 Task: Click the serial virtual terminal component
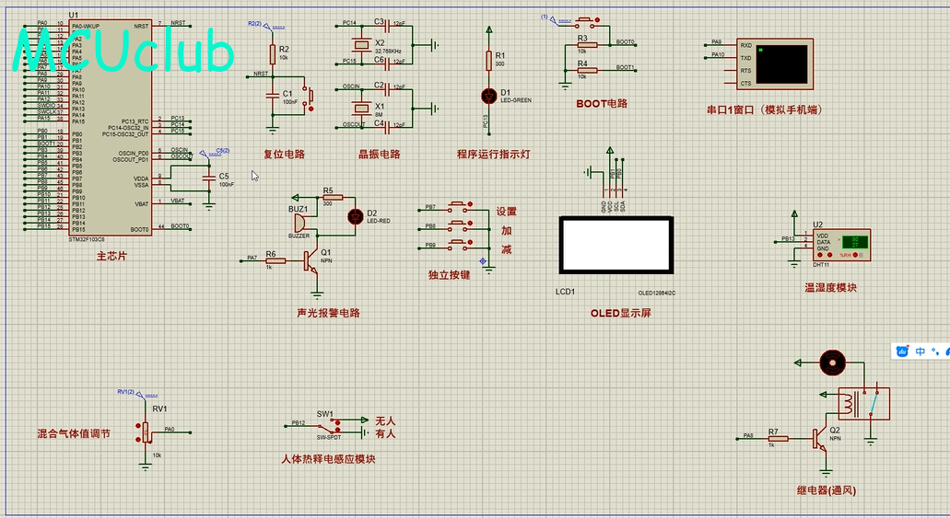[775, 64]
